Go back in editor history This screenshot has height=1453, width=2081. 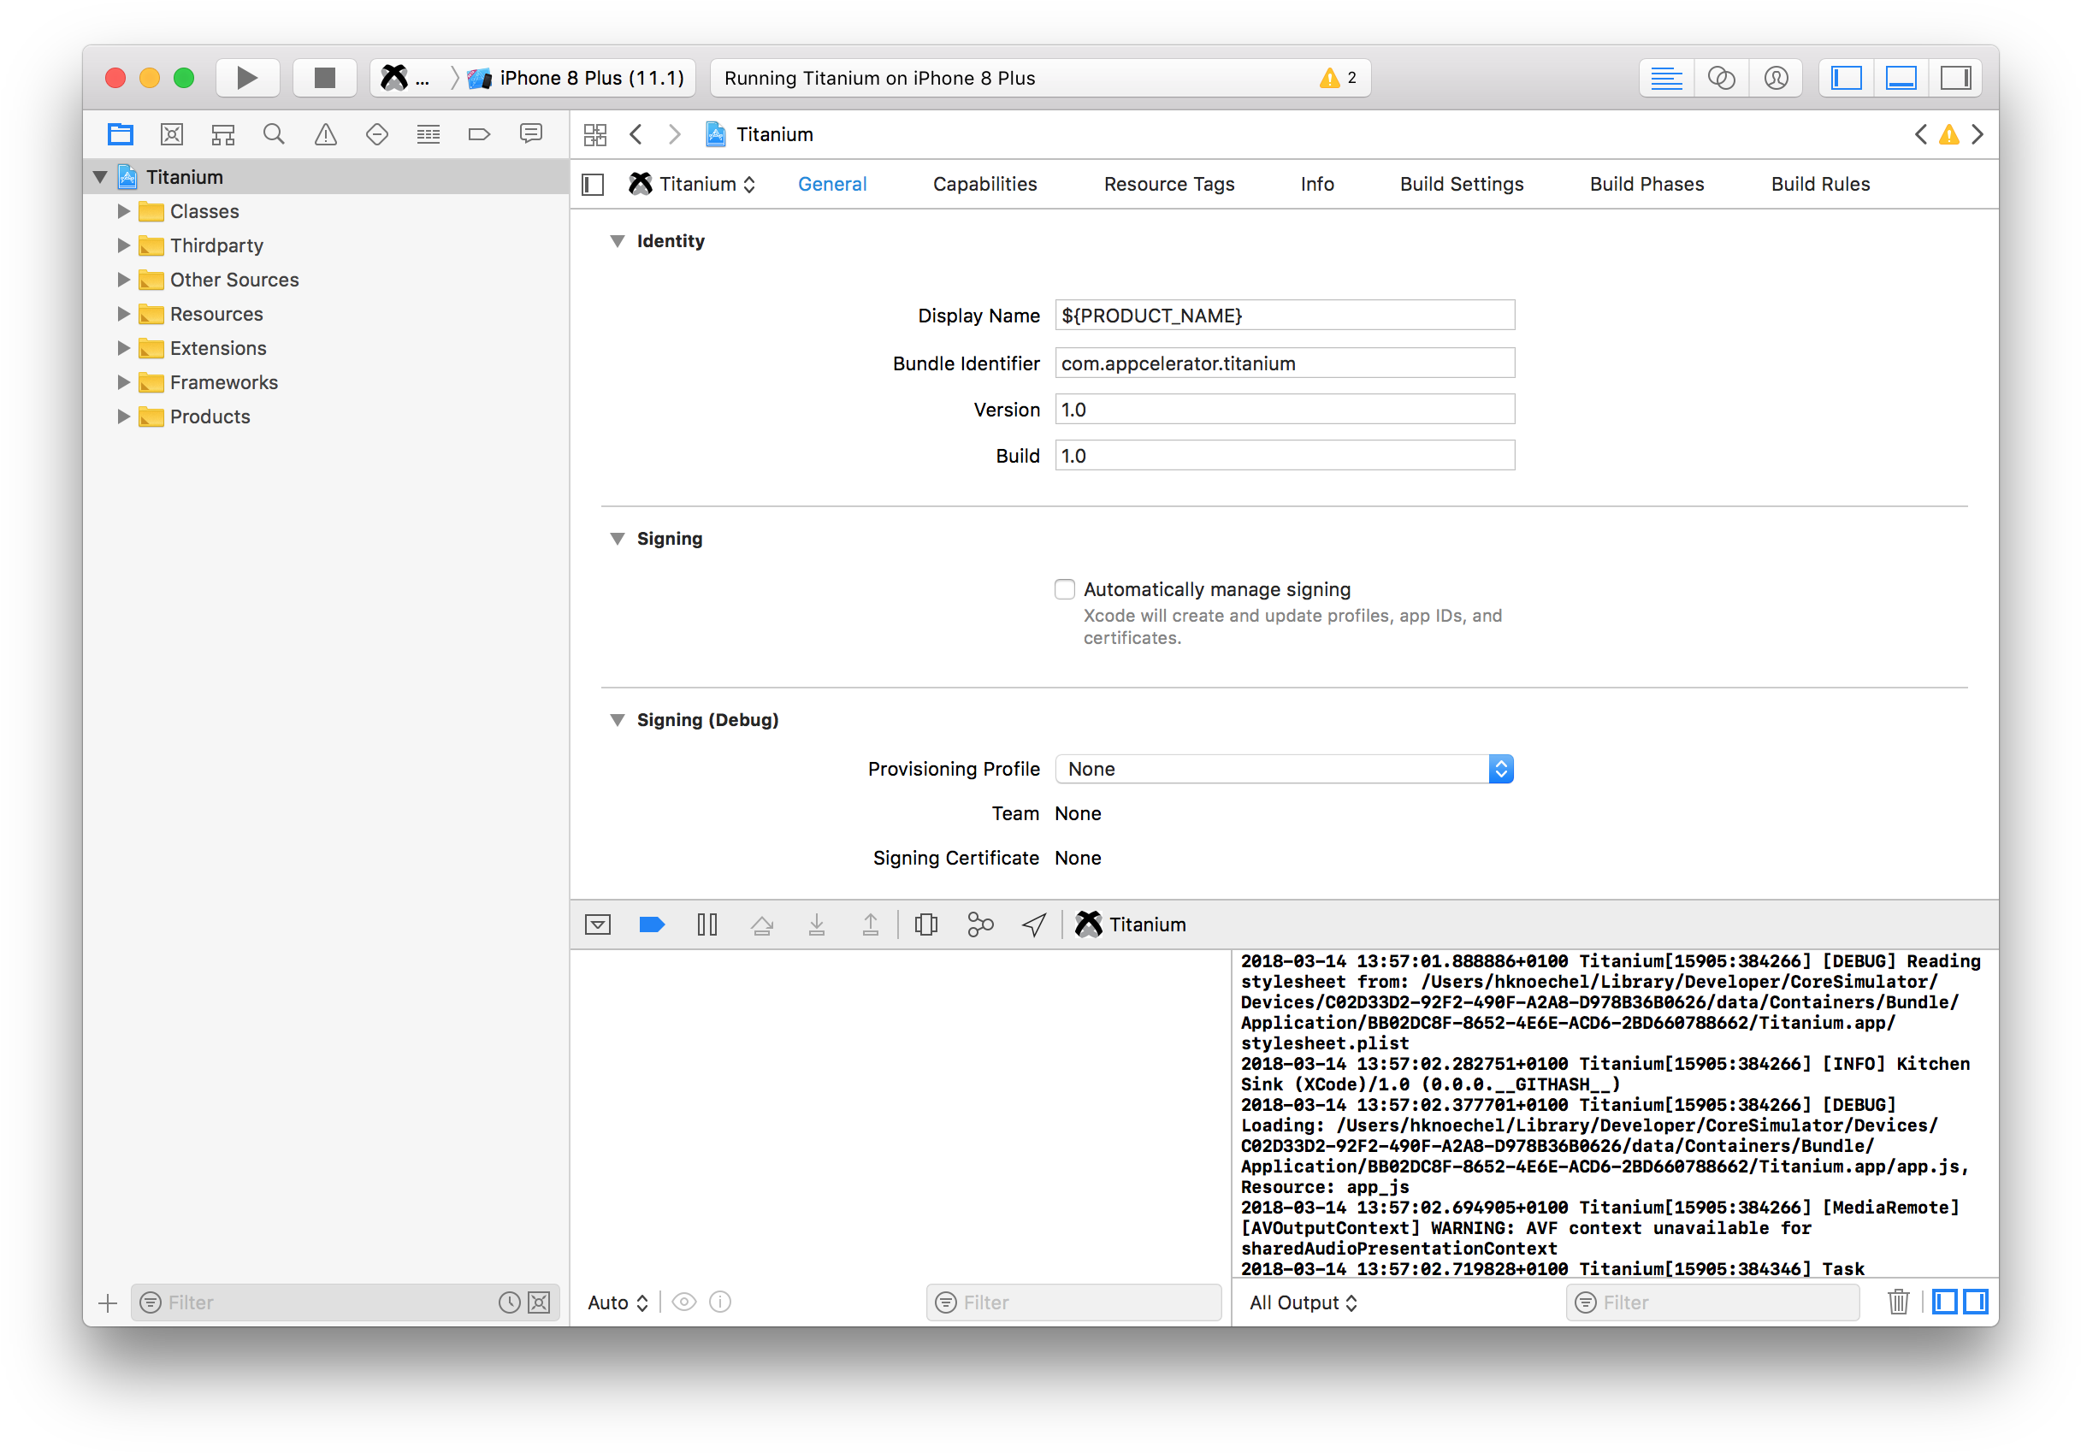pos(636,135)
